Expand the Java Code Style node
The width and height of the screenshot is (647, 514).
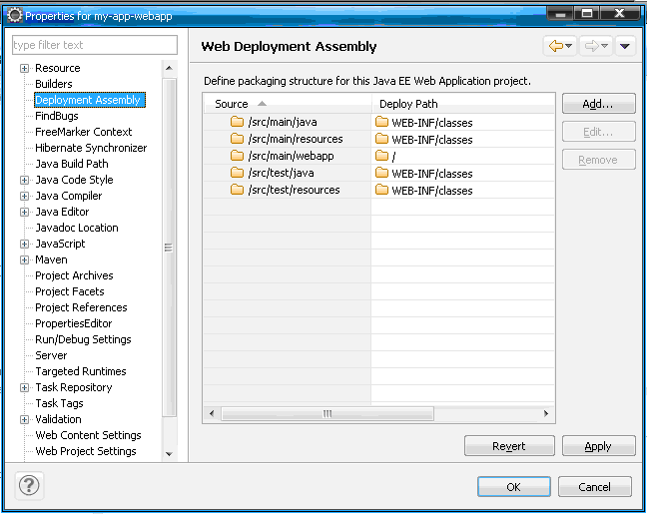[x=24, y=180]
